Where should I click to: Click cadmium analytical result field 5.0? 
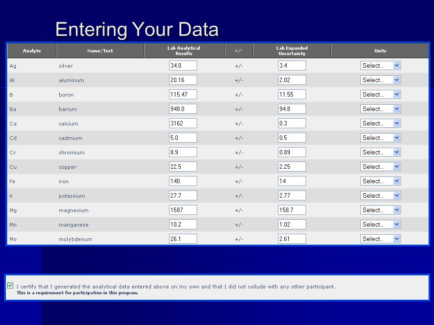(183, 138)
